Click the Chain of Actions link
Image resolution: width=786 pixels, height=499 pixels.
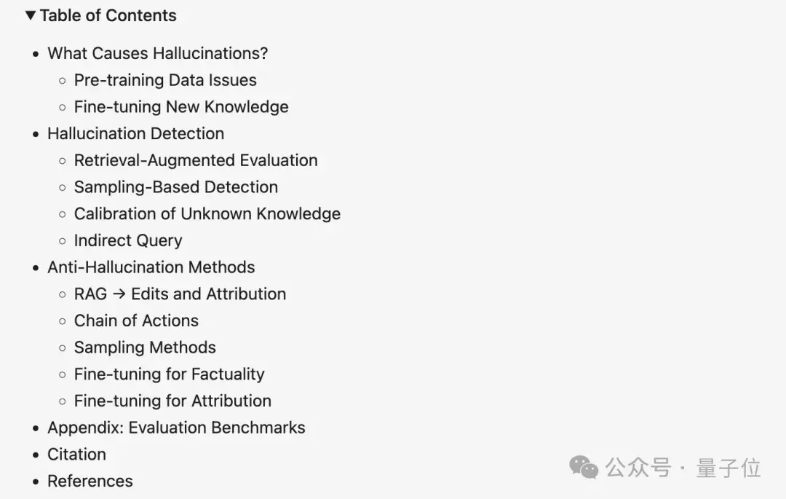tap(136, 321)
